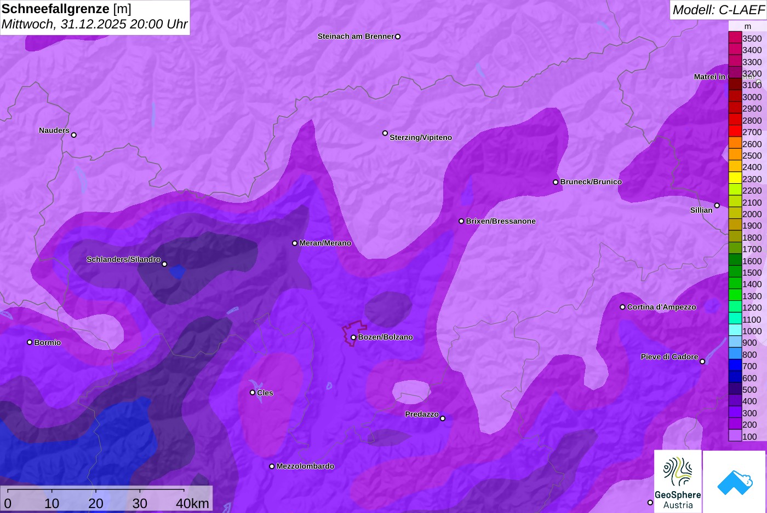Select the cyan 1000 m legend swatch
This screenshot has height=513, width=767.
click(735, 330)
